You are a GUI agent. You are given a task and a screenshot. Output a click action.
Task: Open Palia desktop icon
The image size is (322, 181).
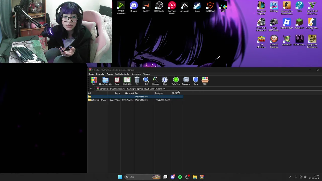point(299,7)
